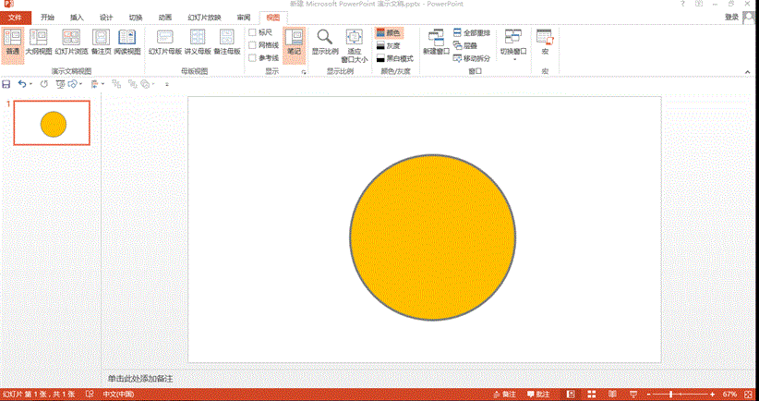Viewport: 759px width, 401px height.
Task: Switch to Reading View (阅读视图) in ribbon
Action: (126, 42)
